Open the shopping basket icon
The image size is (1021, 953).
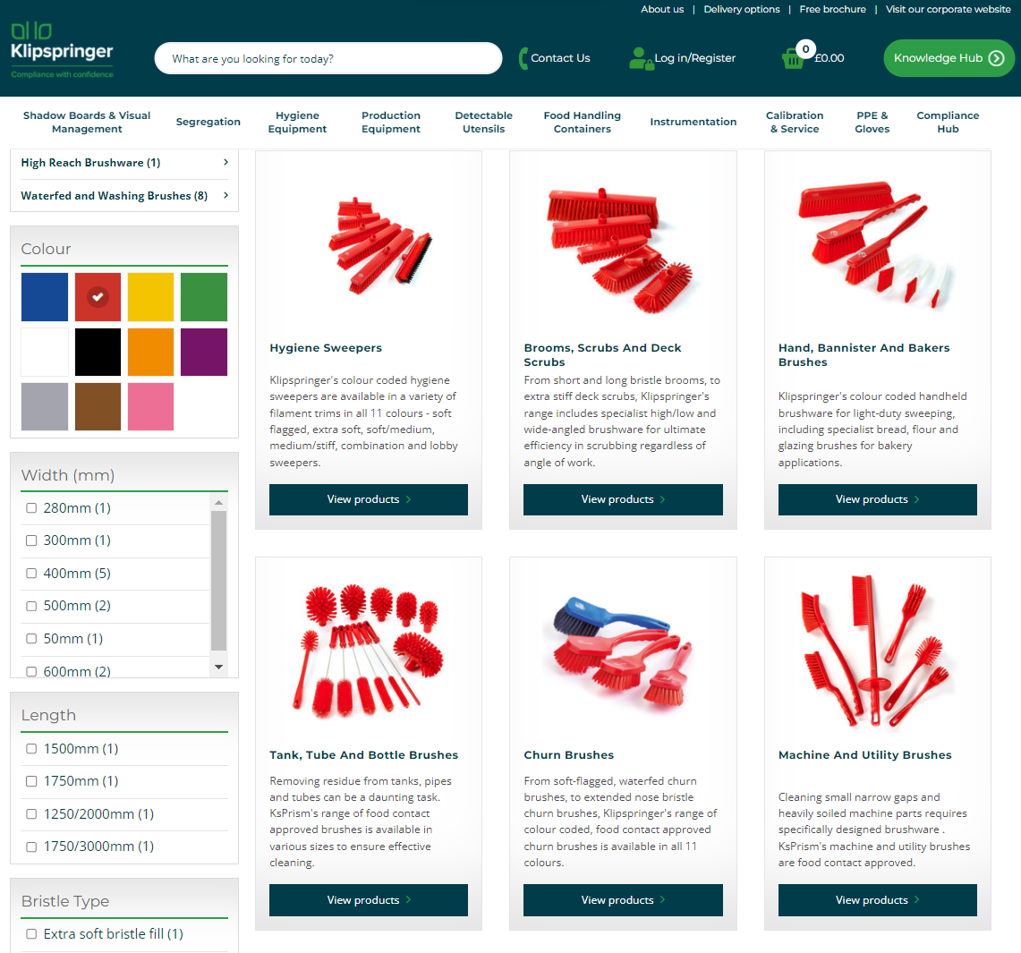[793, 58]
